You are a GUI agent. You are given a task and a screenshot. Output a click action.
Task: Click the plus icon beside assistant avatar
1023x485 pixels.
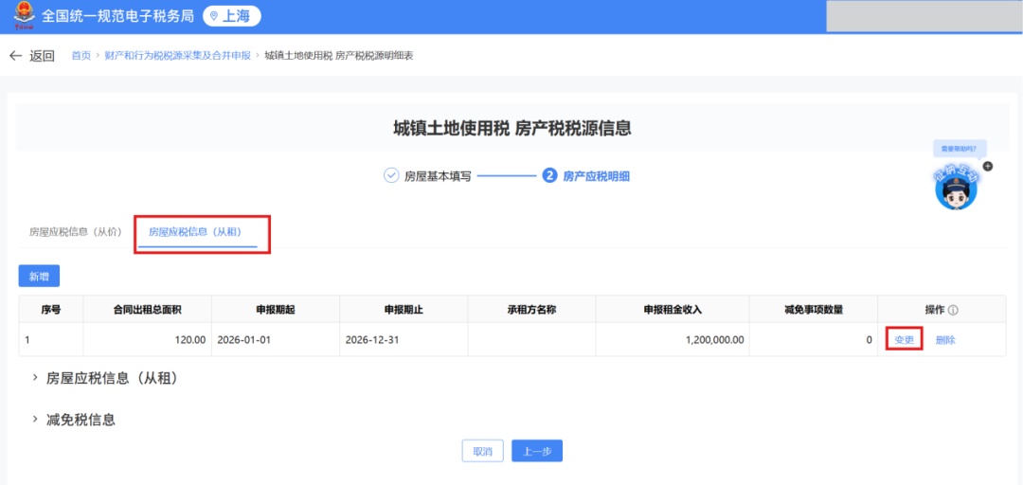coord(988,166)
